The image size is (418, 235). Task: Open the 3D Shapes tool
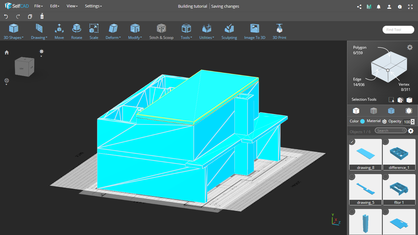click(x=13, y=32)
